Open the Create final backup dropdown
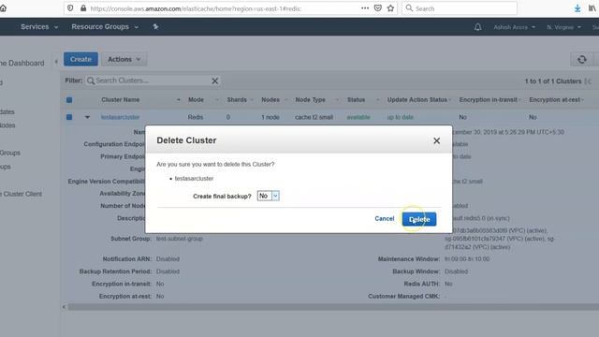The image size is (599, 337). pyautogui.click(x=269, y=196)
